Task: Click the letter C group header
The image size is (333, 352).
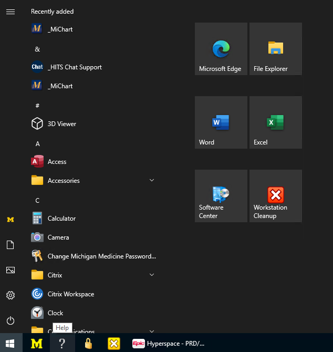Action: pyautogui.click(x=37, y=201)
